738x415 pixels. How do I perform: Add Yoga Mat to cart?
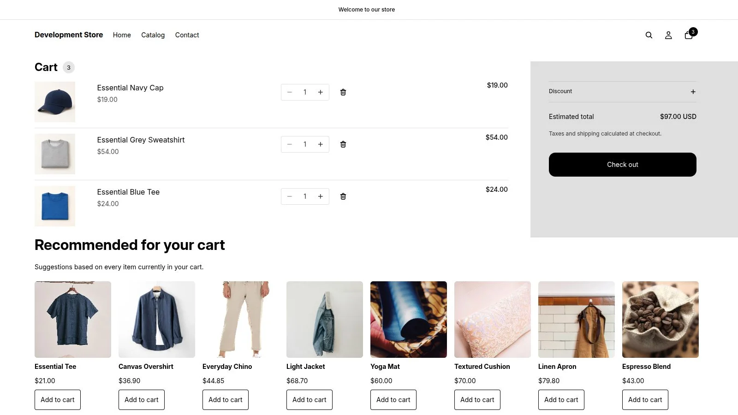click(393, 400)
